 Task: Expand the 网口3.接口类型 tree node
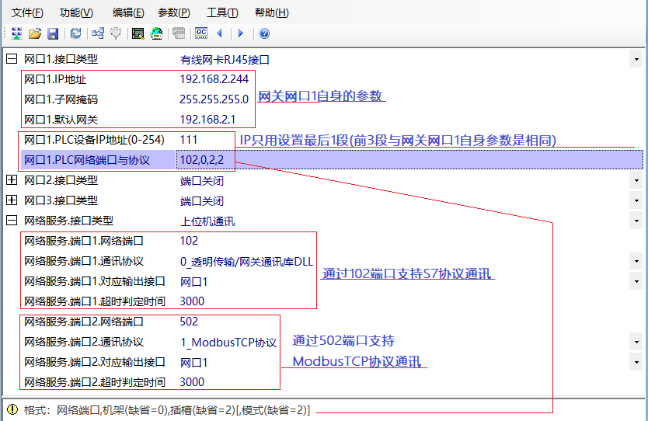pyautogui.click(x=12, y=200)
